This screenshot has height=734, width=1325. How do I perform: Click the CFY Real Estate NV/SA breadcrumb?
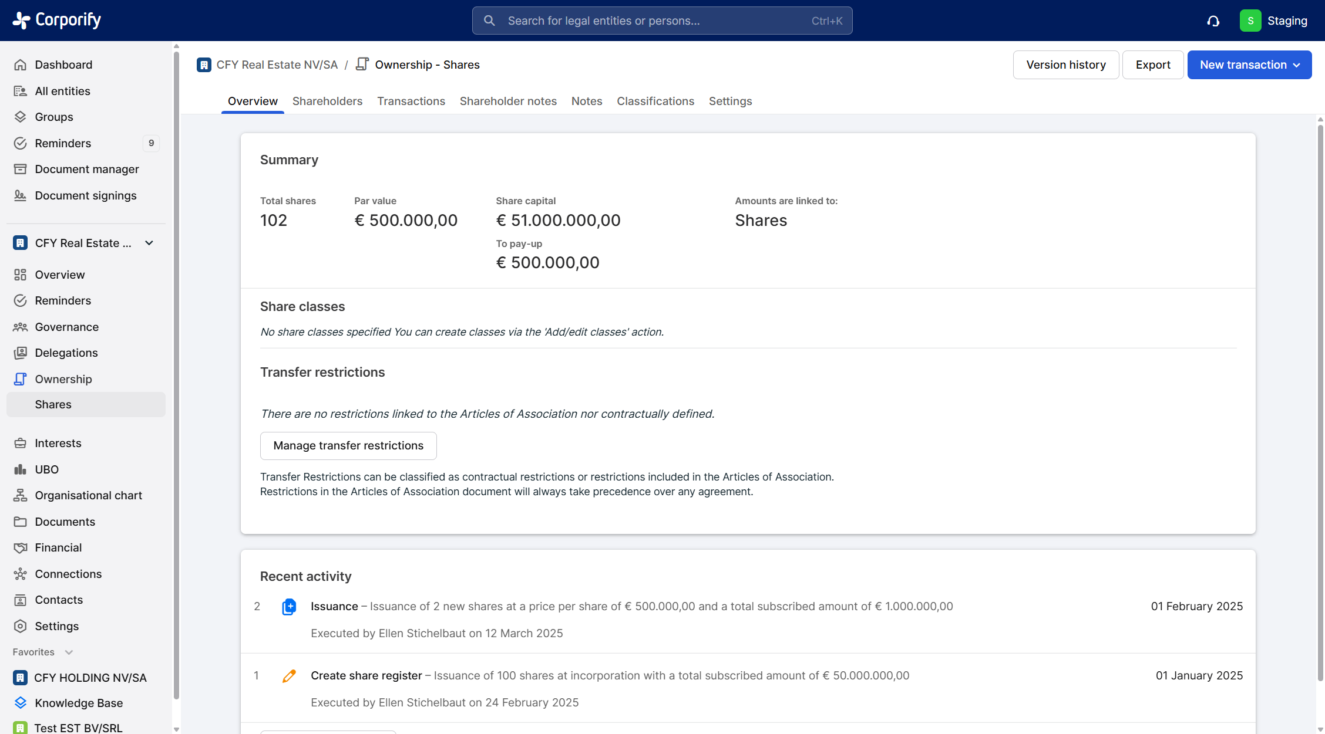(x=277, y=65)
